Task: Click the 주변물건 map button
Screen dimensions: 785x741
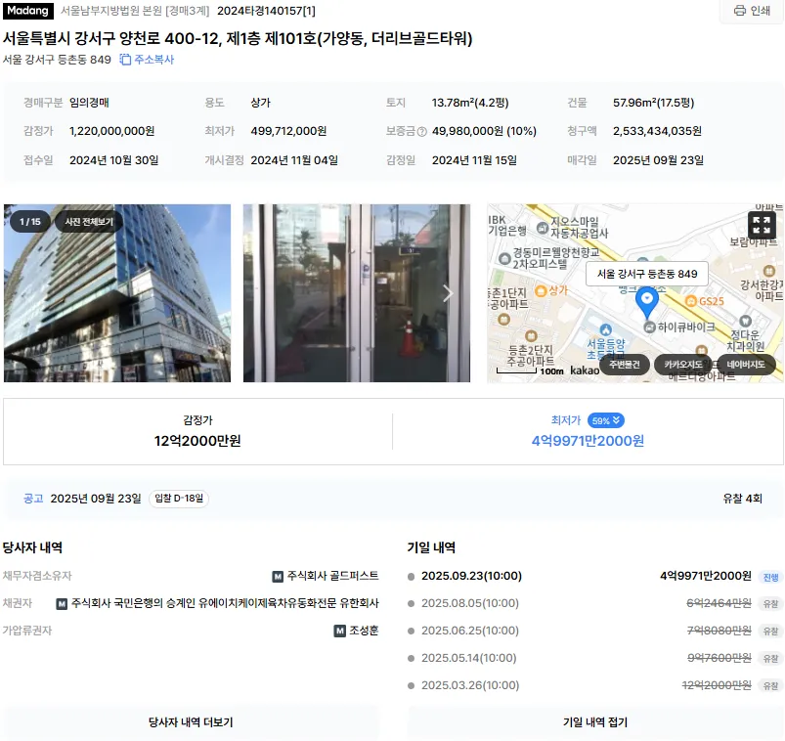Action: pos(625,365)
